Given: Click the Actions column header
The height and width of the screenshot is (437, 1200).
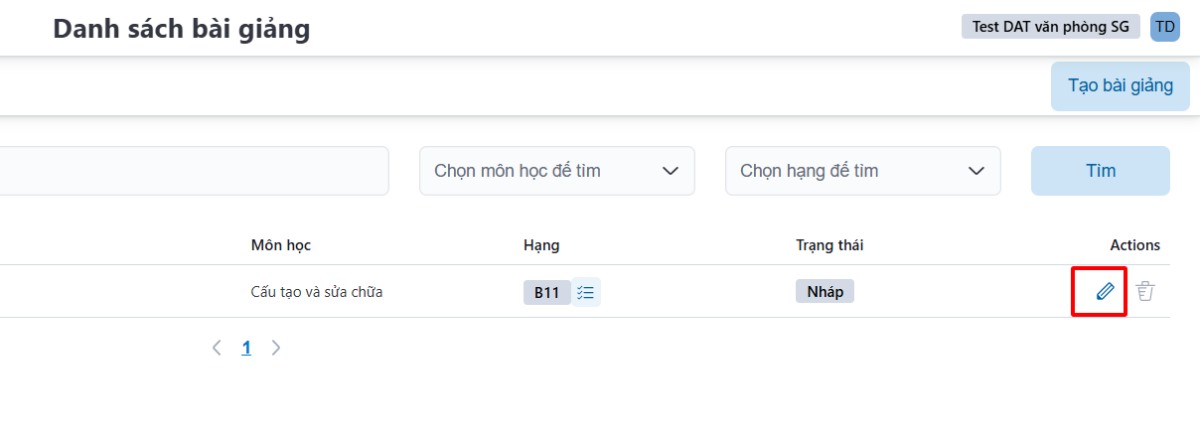Looking at the screenshot, I should click(1135, 245).
